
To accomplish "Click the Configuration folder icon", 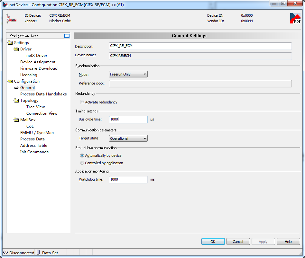I will 10,81.
